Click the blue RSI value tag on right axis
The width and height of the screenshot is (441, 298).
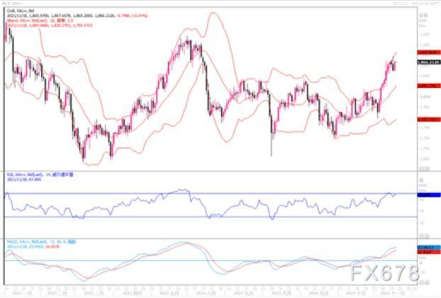[x=429, y=194]
